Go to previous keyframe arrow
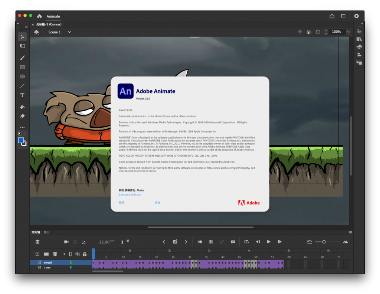This screenshot has width=380, height=294. [164, 242]
